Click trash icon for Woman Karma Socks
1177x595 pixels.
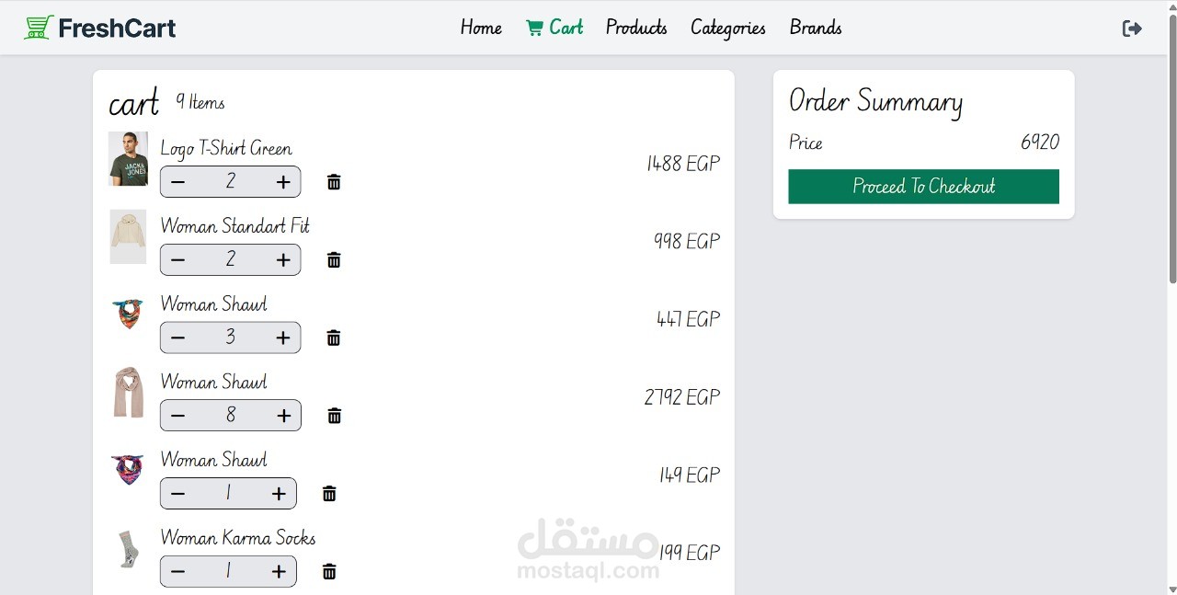coord(329,572)
